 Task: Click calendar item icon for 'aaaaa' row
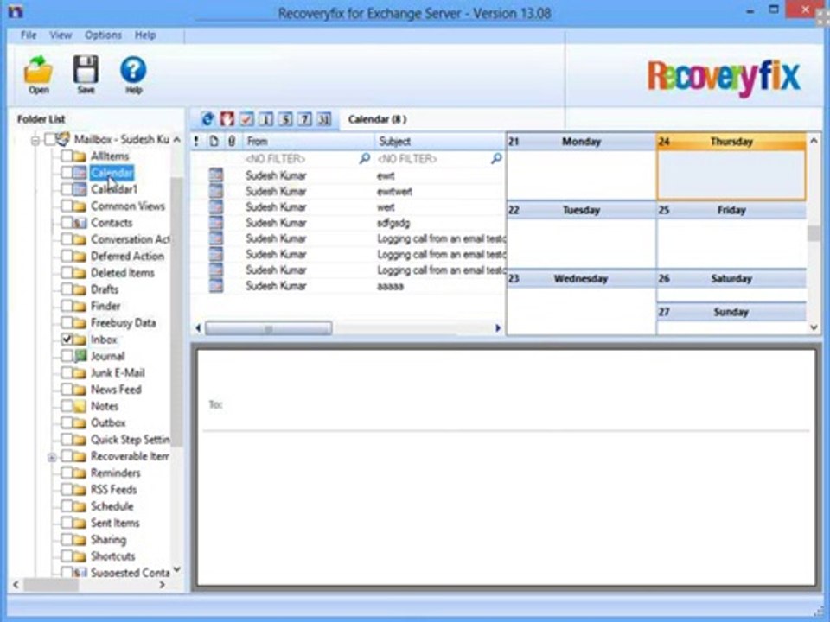pyautogui.click(x=215, y=286)
